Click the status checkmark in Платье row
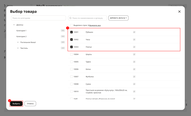The image size is (191, 116). [134, 47]
